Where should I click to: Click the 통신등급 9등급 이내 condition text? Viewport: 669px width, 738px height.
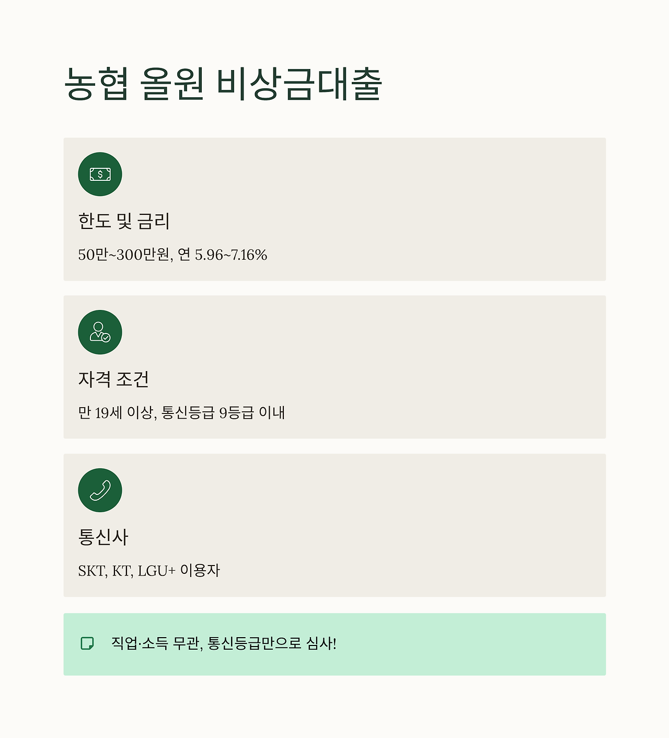[223, 413]
